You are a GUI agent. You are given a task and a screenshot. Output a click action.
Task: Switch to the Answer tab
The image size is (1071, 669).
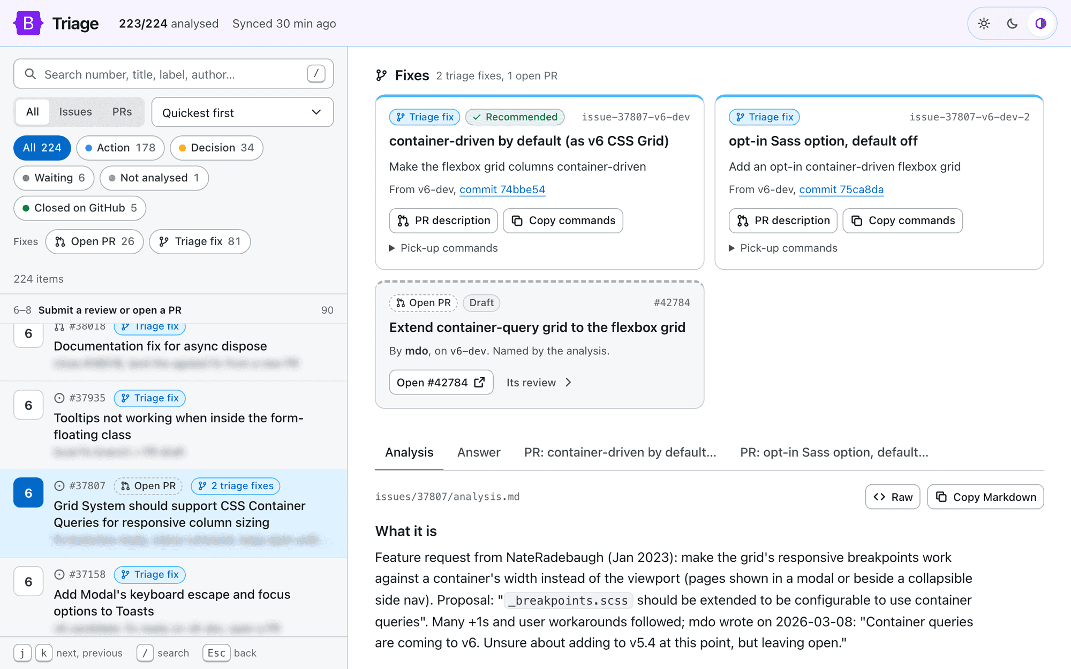[x=479, y=452]
